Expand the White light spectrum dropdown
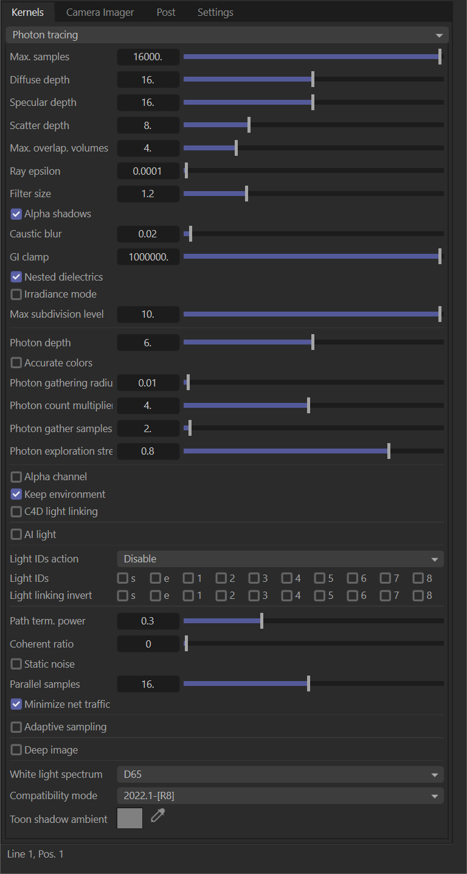Image resolution: width=467 pixels, height=874 pixels. pos(280,775)
